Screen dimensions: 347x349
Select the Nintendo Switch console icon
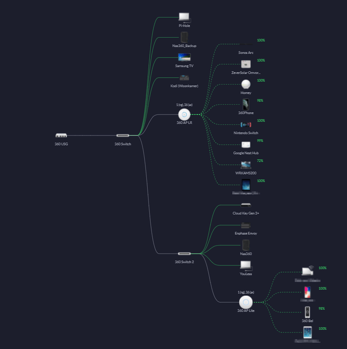tap(246, 125)
